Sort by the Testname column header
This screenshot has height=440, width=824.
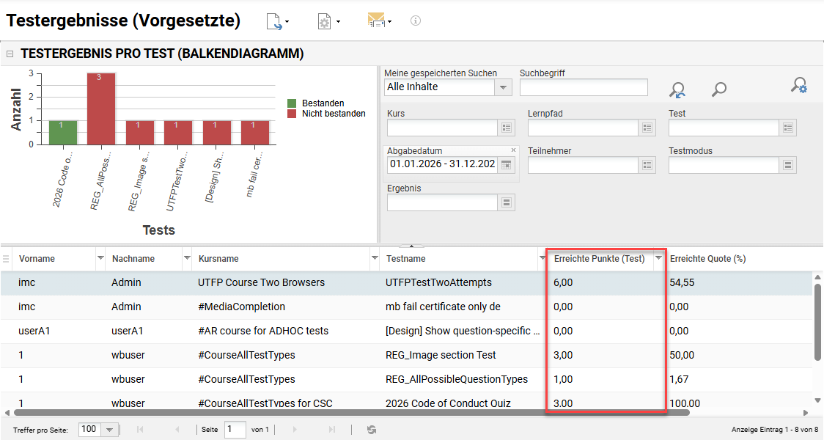[405, 259]
